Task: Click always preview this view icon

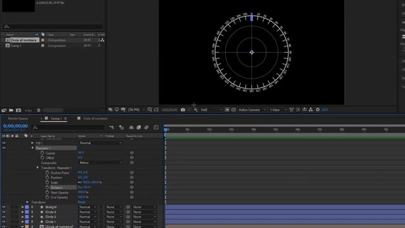Action: click(x=110, y=110)
